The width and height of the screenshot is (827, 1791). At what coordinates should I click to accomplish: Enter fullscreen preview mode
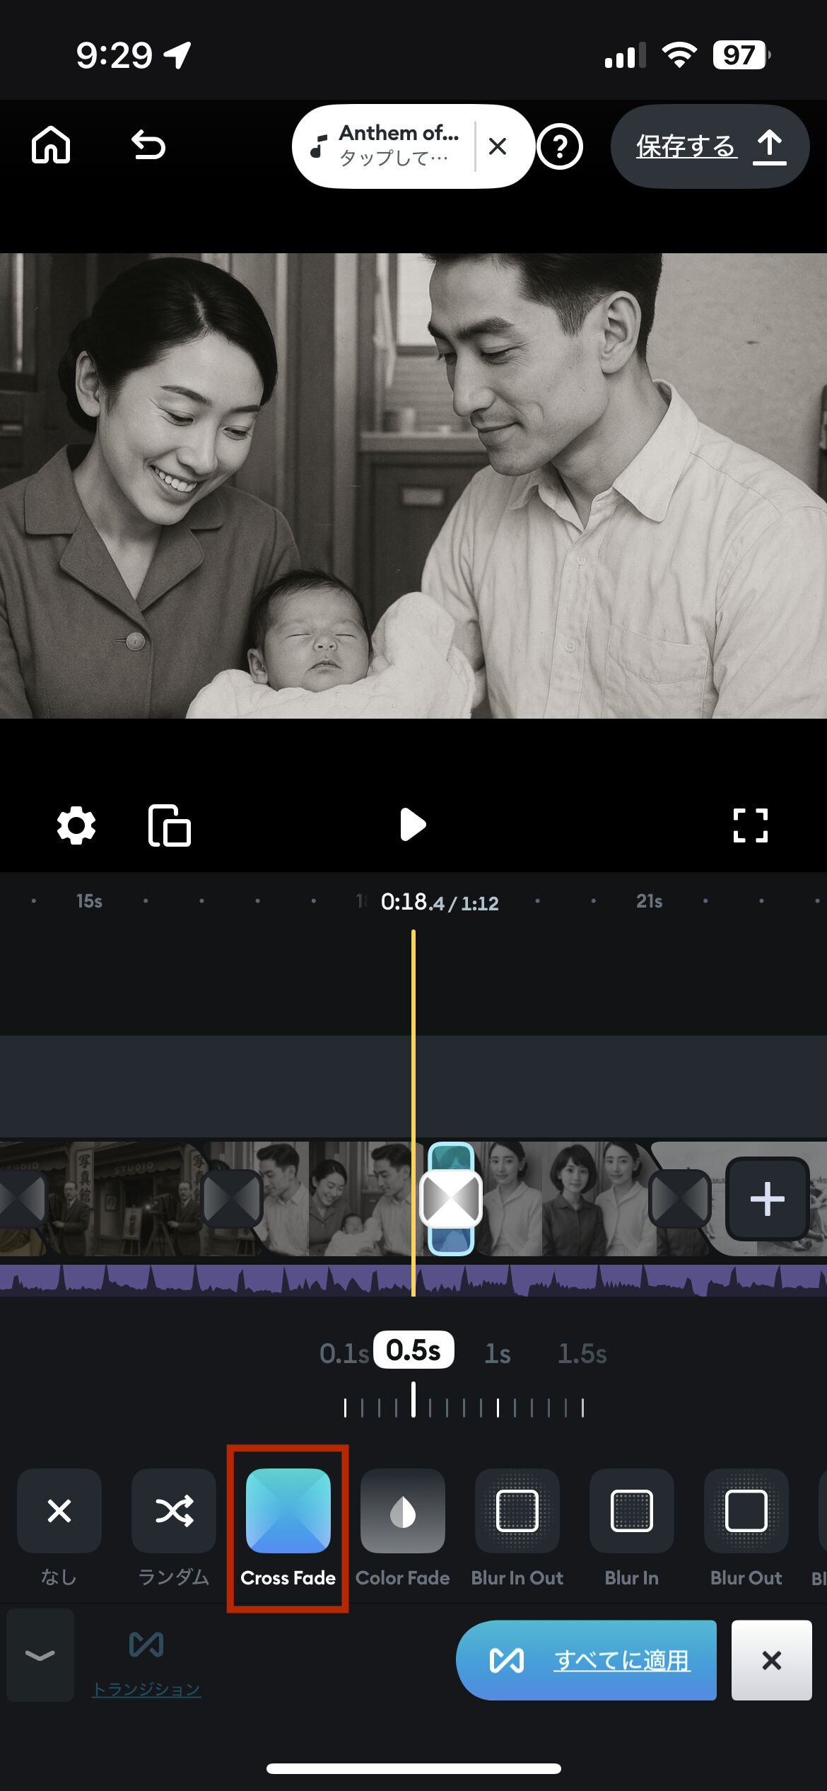tap(750, 825)
